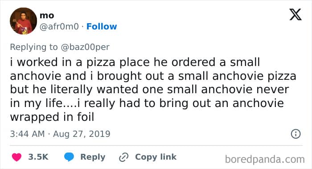Click the tweet's opening line 'i worked in a pizza place'
This screenshot has width=312, height=169.
80,62
